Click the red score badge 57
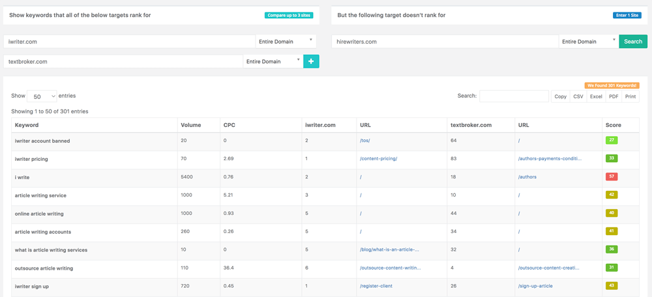The height and width of the screenshot is (297, 652). tap(612, 177)
